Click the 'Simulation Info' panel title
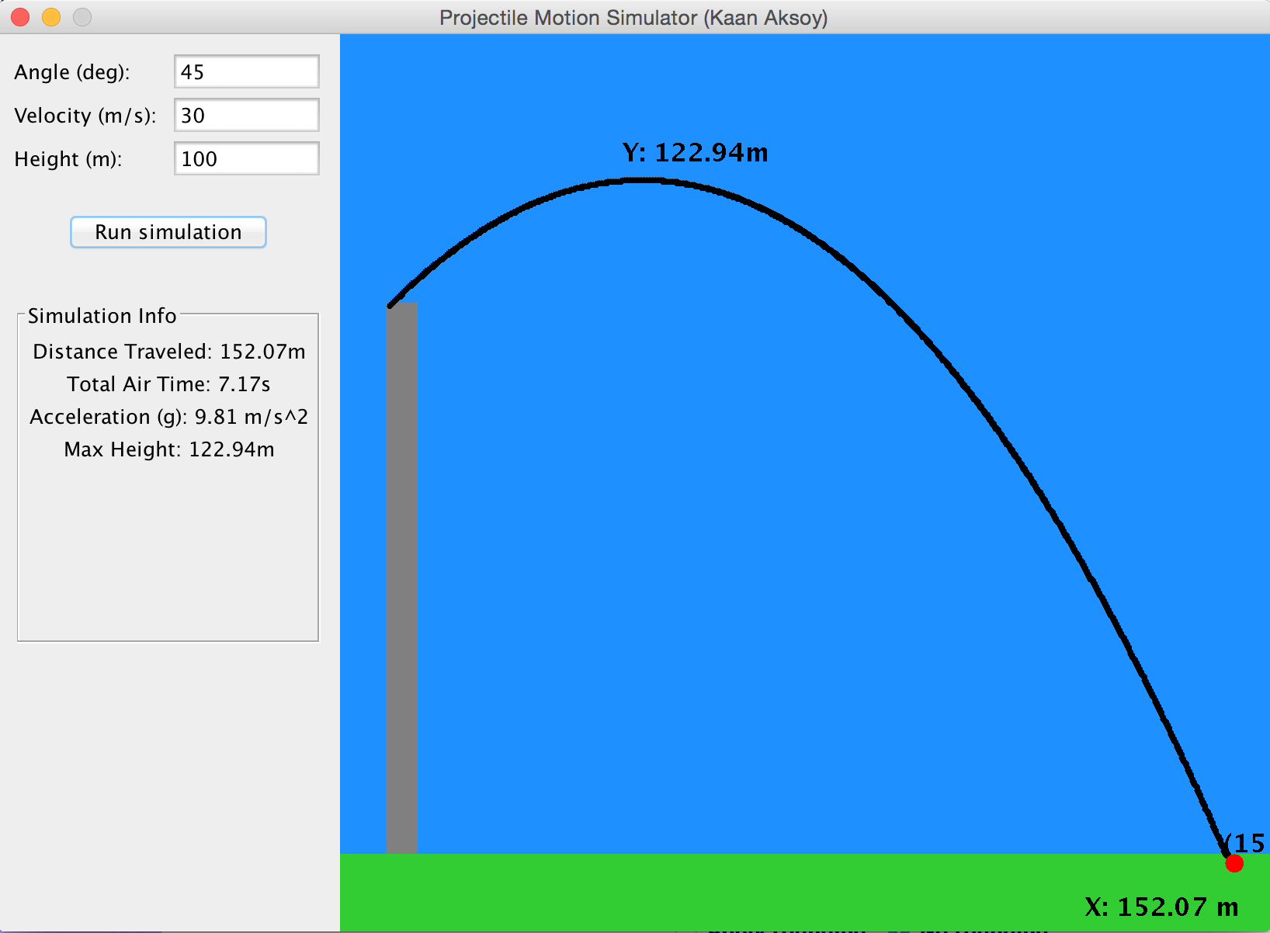The height and width of the screenshot is (933, 1270). [102, 316]
